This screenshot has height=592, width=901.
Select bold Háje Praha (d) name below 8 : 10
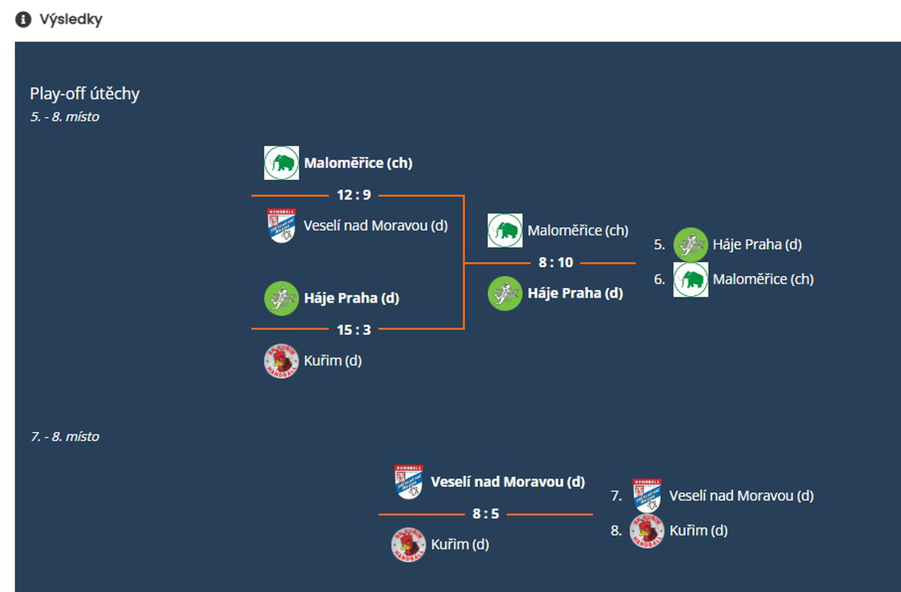575,293
